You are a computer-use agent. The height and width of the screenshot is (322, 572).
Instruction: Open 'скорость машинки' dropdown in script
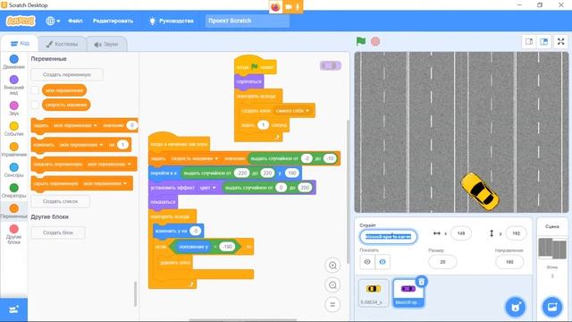195,158
